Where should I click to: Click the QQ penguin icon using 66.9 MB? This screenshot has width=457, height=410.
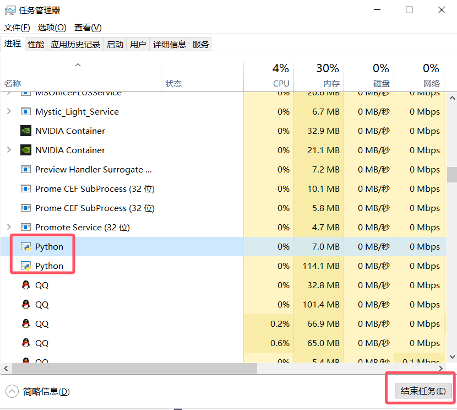tap(26, 323)
